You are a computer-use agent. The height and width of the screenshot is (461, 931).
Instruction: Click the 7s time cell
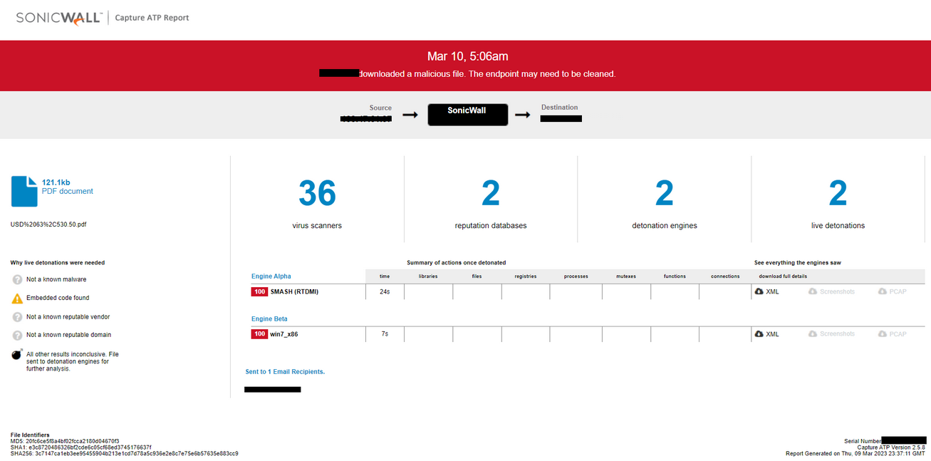point(385,333)
